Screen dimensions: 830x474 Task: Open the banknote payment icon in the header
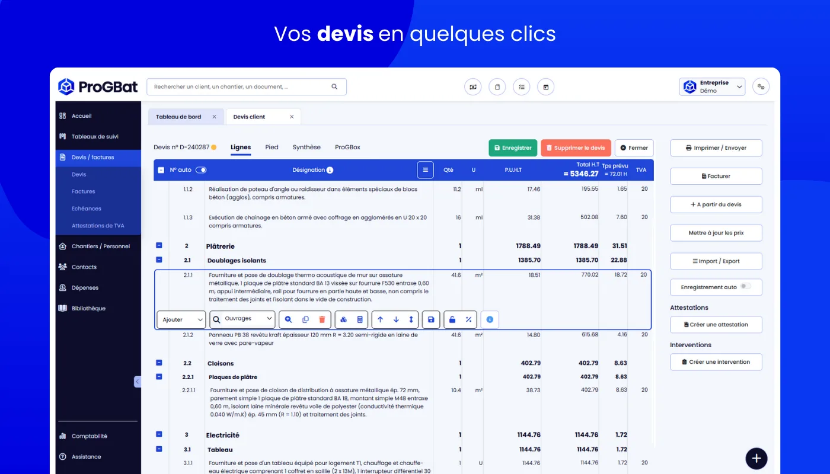473,87
